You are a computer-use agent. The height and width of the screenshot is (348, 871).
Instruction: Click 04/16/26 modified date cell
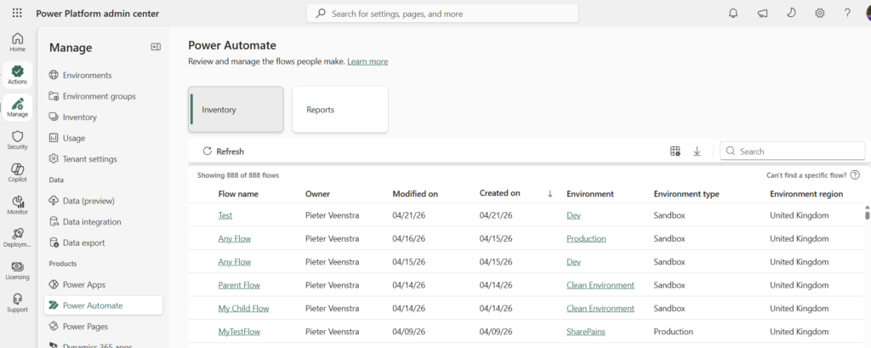coord(409,238)
